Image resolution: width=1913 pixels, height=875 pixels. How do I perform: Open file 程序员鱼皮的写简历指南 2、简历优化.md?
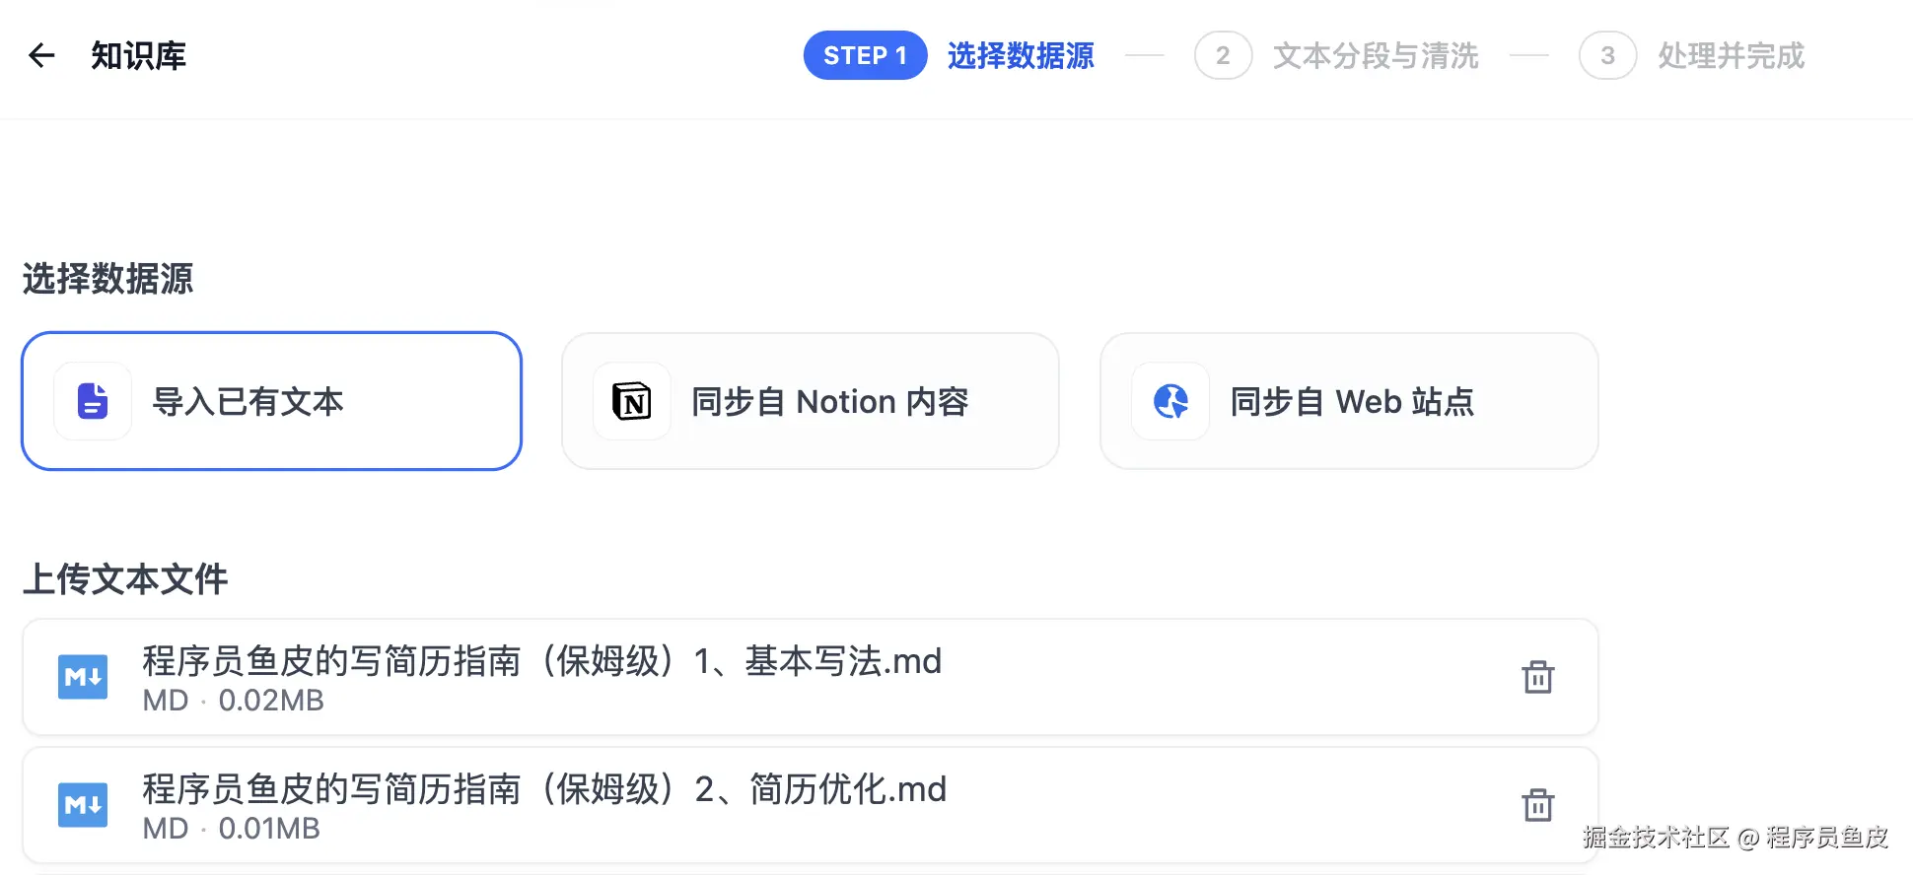pos(544,789)
